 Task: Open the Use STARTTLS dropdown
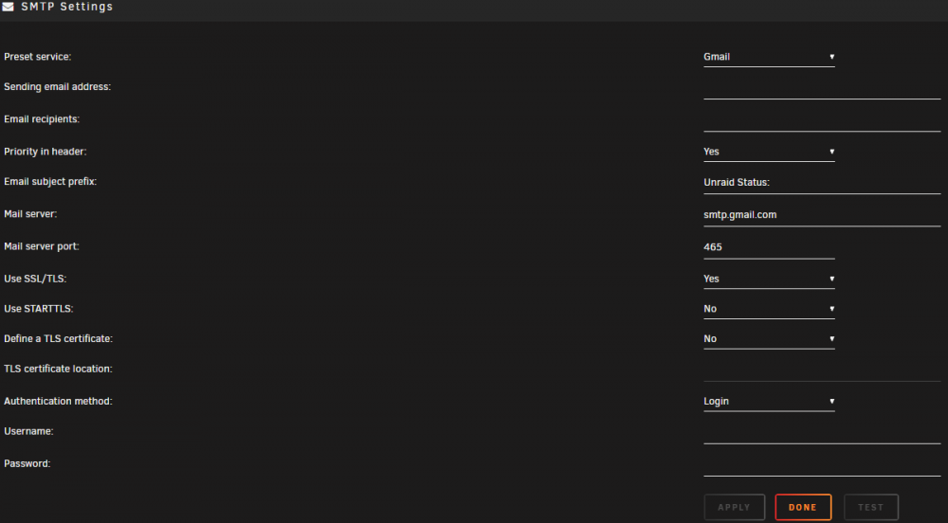[x=769, y=309]
